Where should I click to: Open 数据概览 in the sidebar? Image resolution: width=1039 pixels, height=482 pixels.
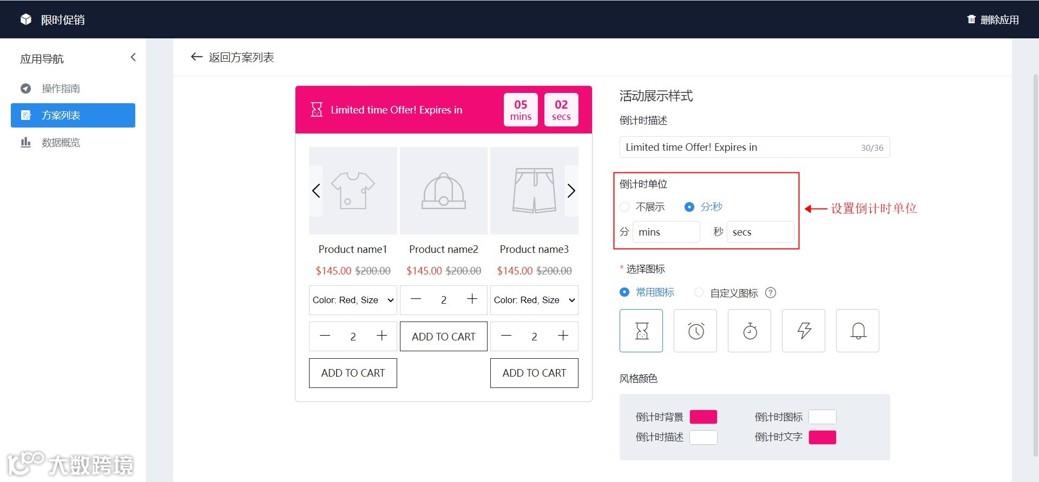click(x=73, y=142)
